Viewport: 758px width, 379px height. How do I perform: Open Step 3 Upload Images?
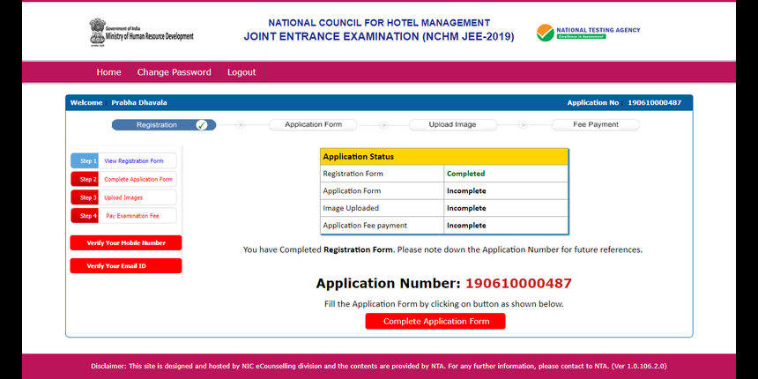coord(123,197)
